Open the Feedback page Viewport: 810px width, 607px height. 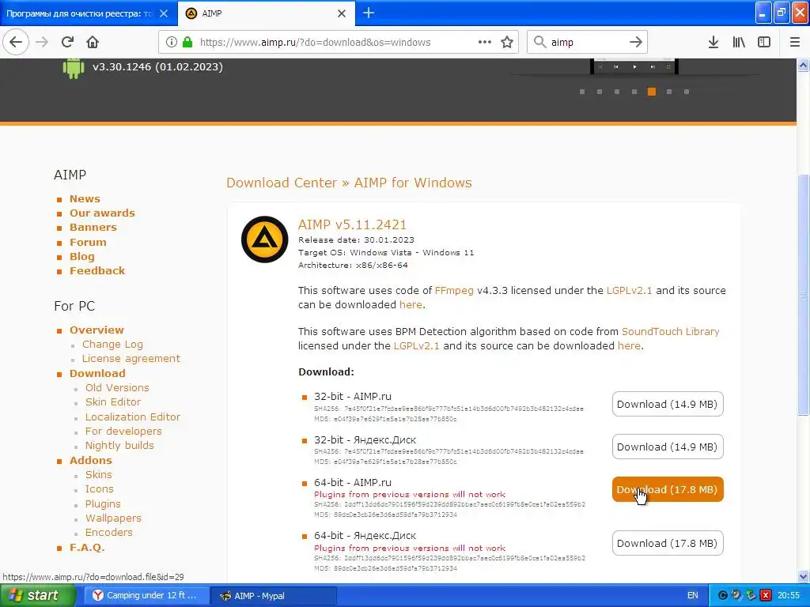tap(97, 271)
